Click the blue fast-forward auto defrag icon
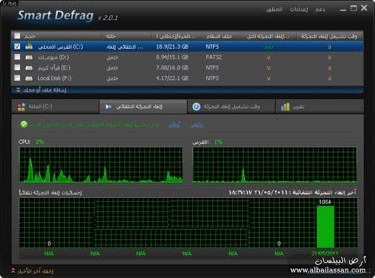 109,106
